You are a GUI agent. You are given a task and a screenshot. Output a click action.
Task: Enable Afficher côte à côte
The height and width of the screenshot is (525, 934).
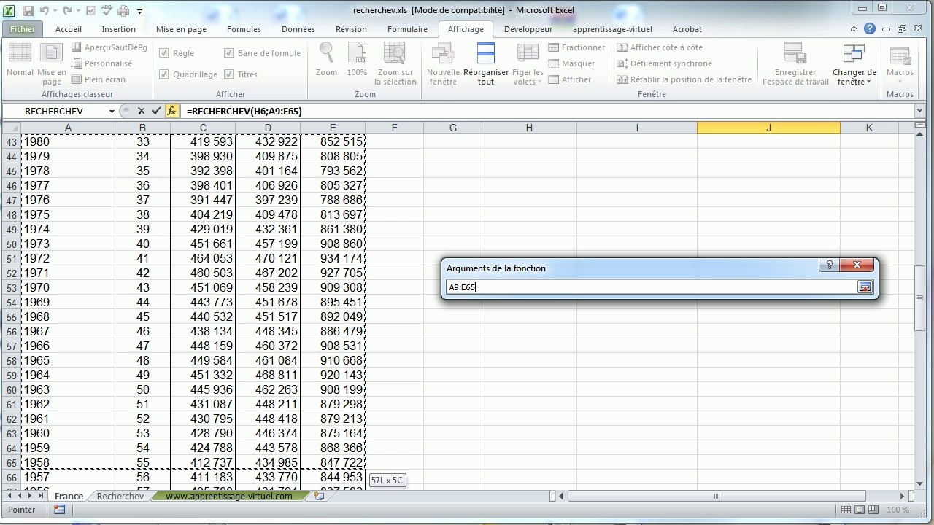[x=660, y=47]
